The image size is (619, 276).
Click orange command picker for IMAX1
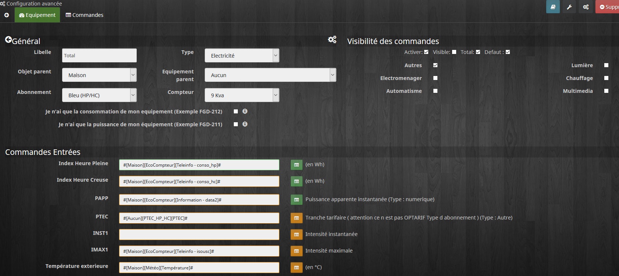coord(297,251)
